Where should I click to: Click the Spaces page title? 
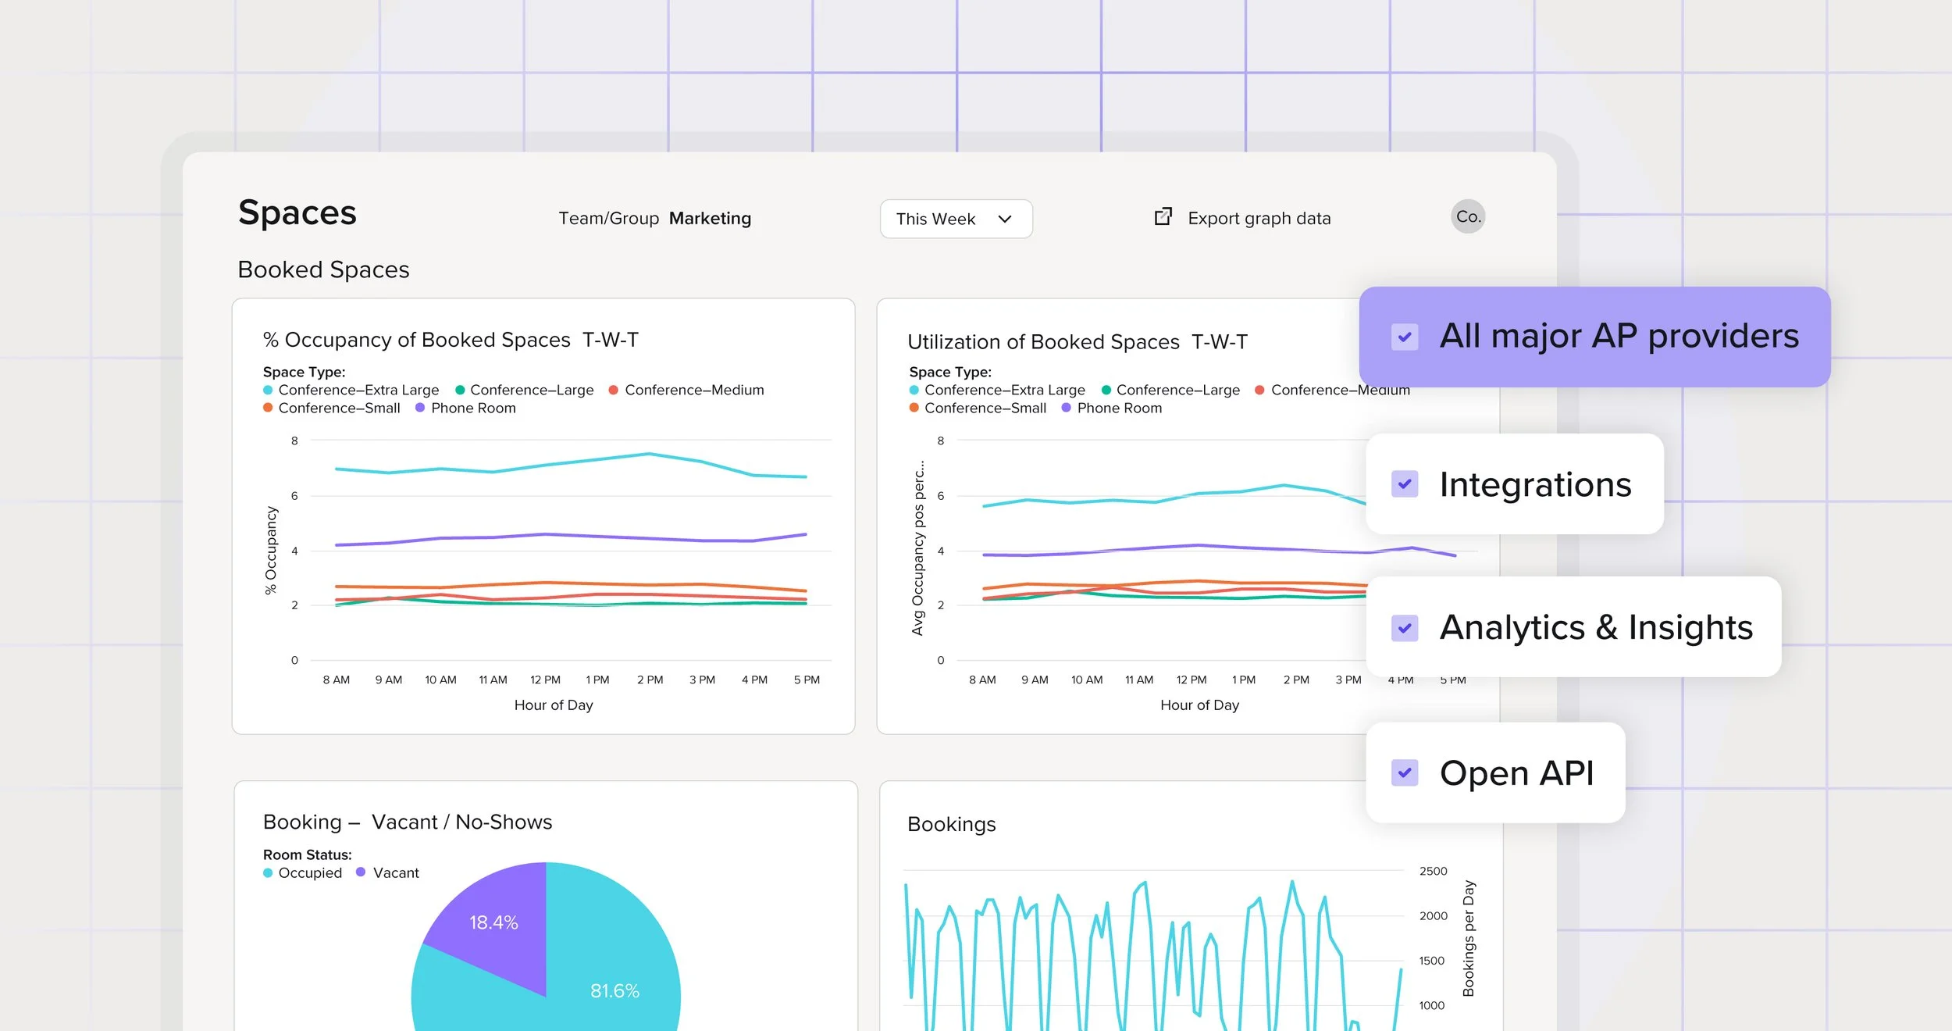pyautogui.click(x=297, y=212)
